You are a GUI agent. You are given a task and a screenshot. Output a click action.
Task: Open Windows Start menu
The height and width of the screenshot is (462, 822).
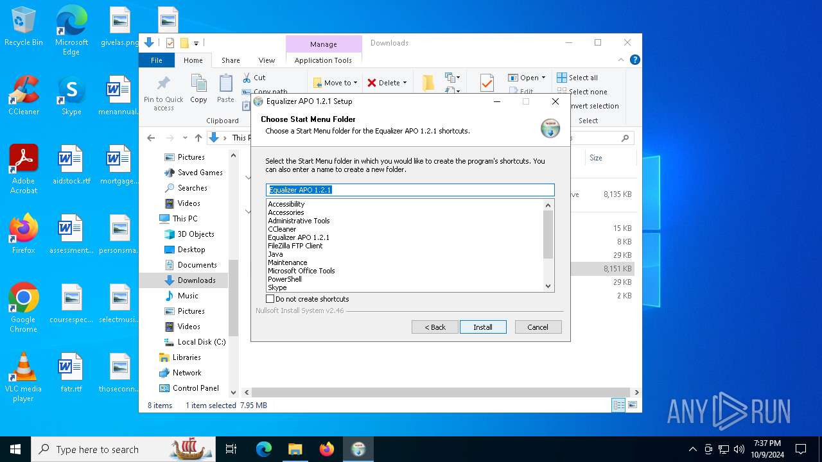pyautogui.click(x=15, y=449)
